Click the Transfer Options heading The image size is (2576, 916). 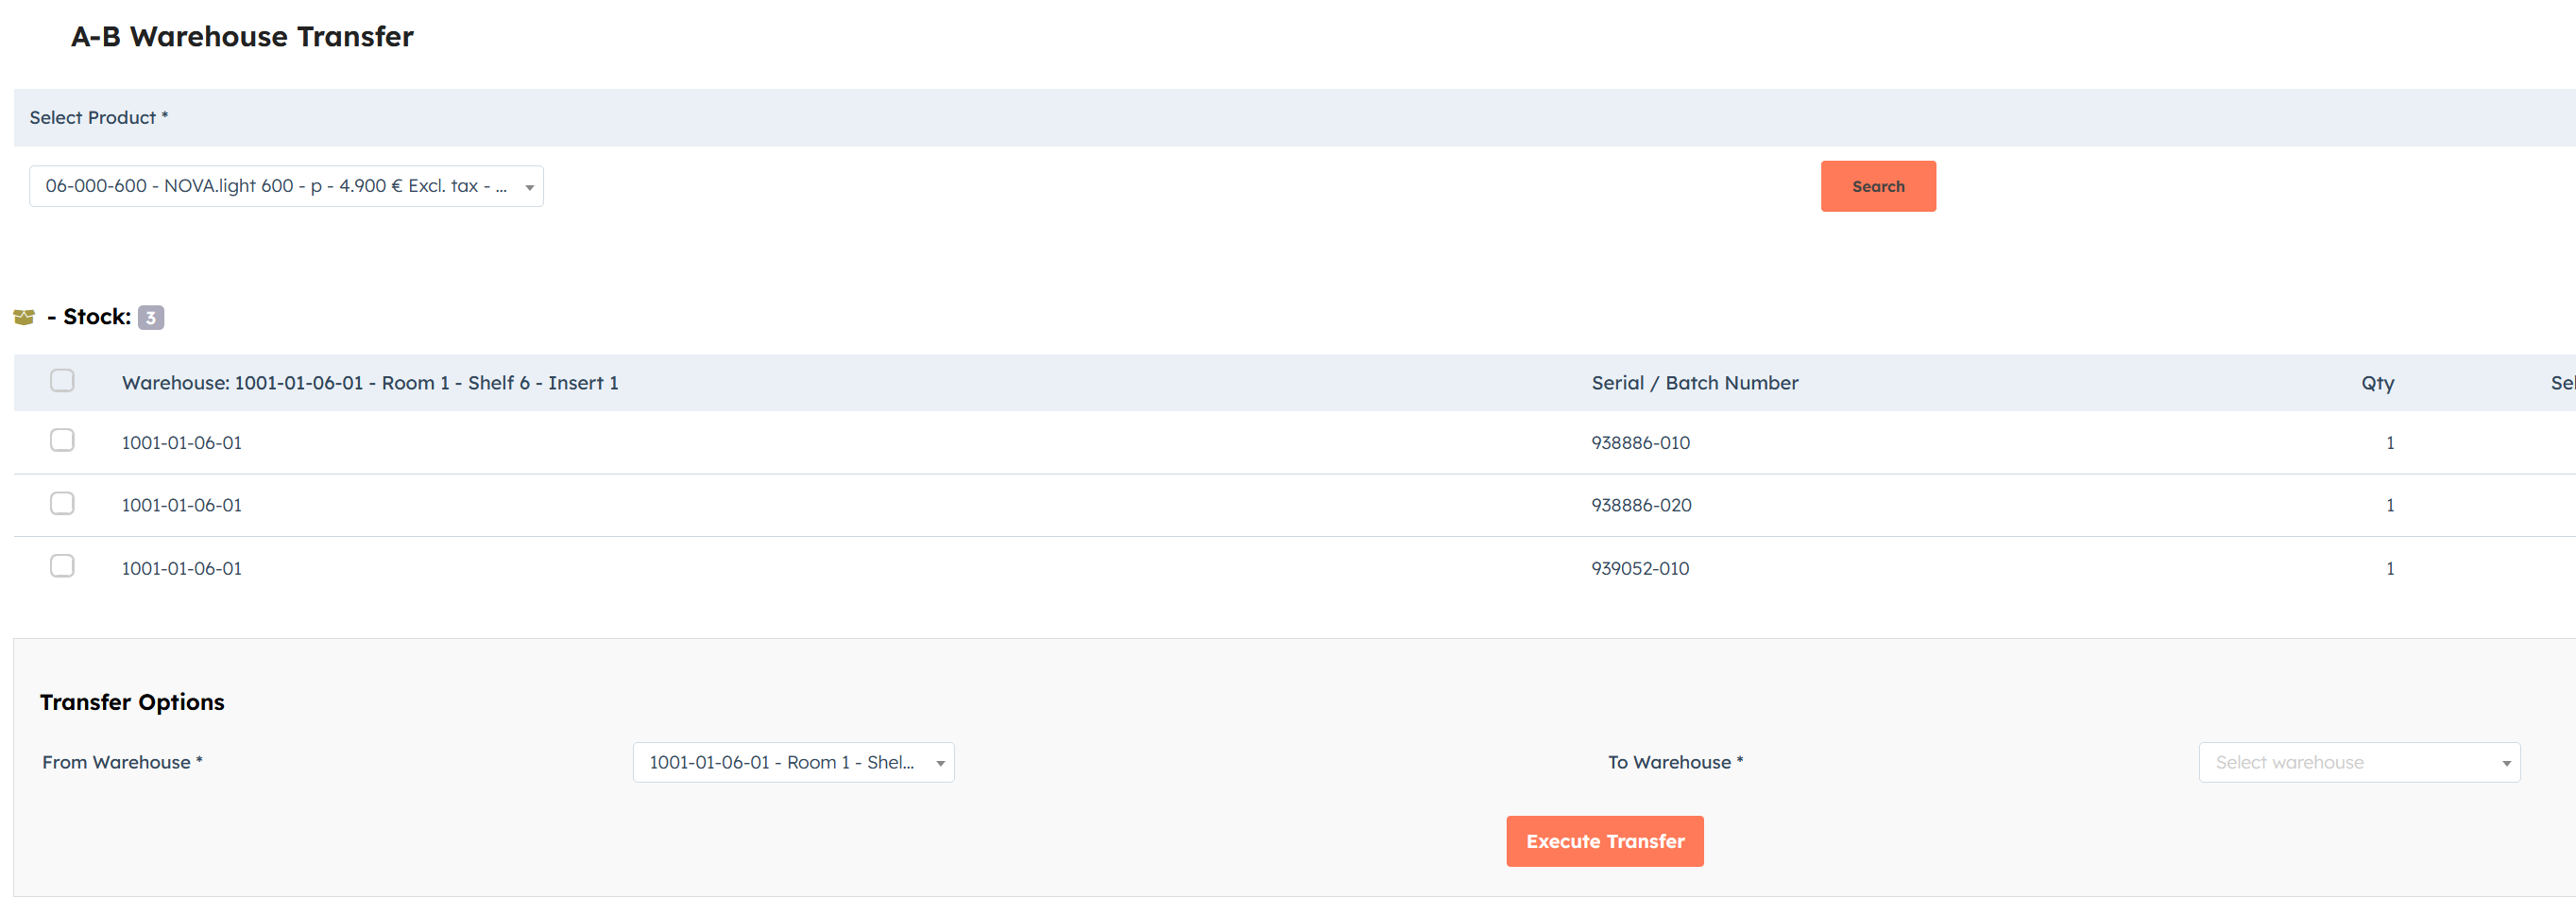click(132, 702)
